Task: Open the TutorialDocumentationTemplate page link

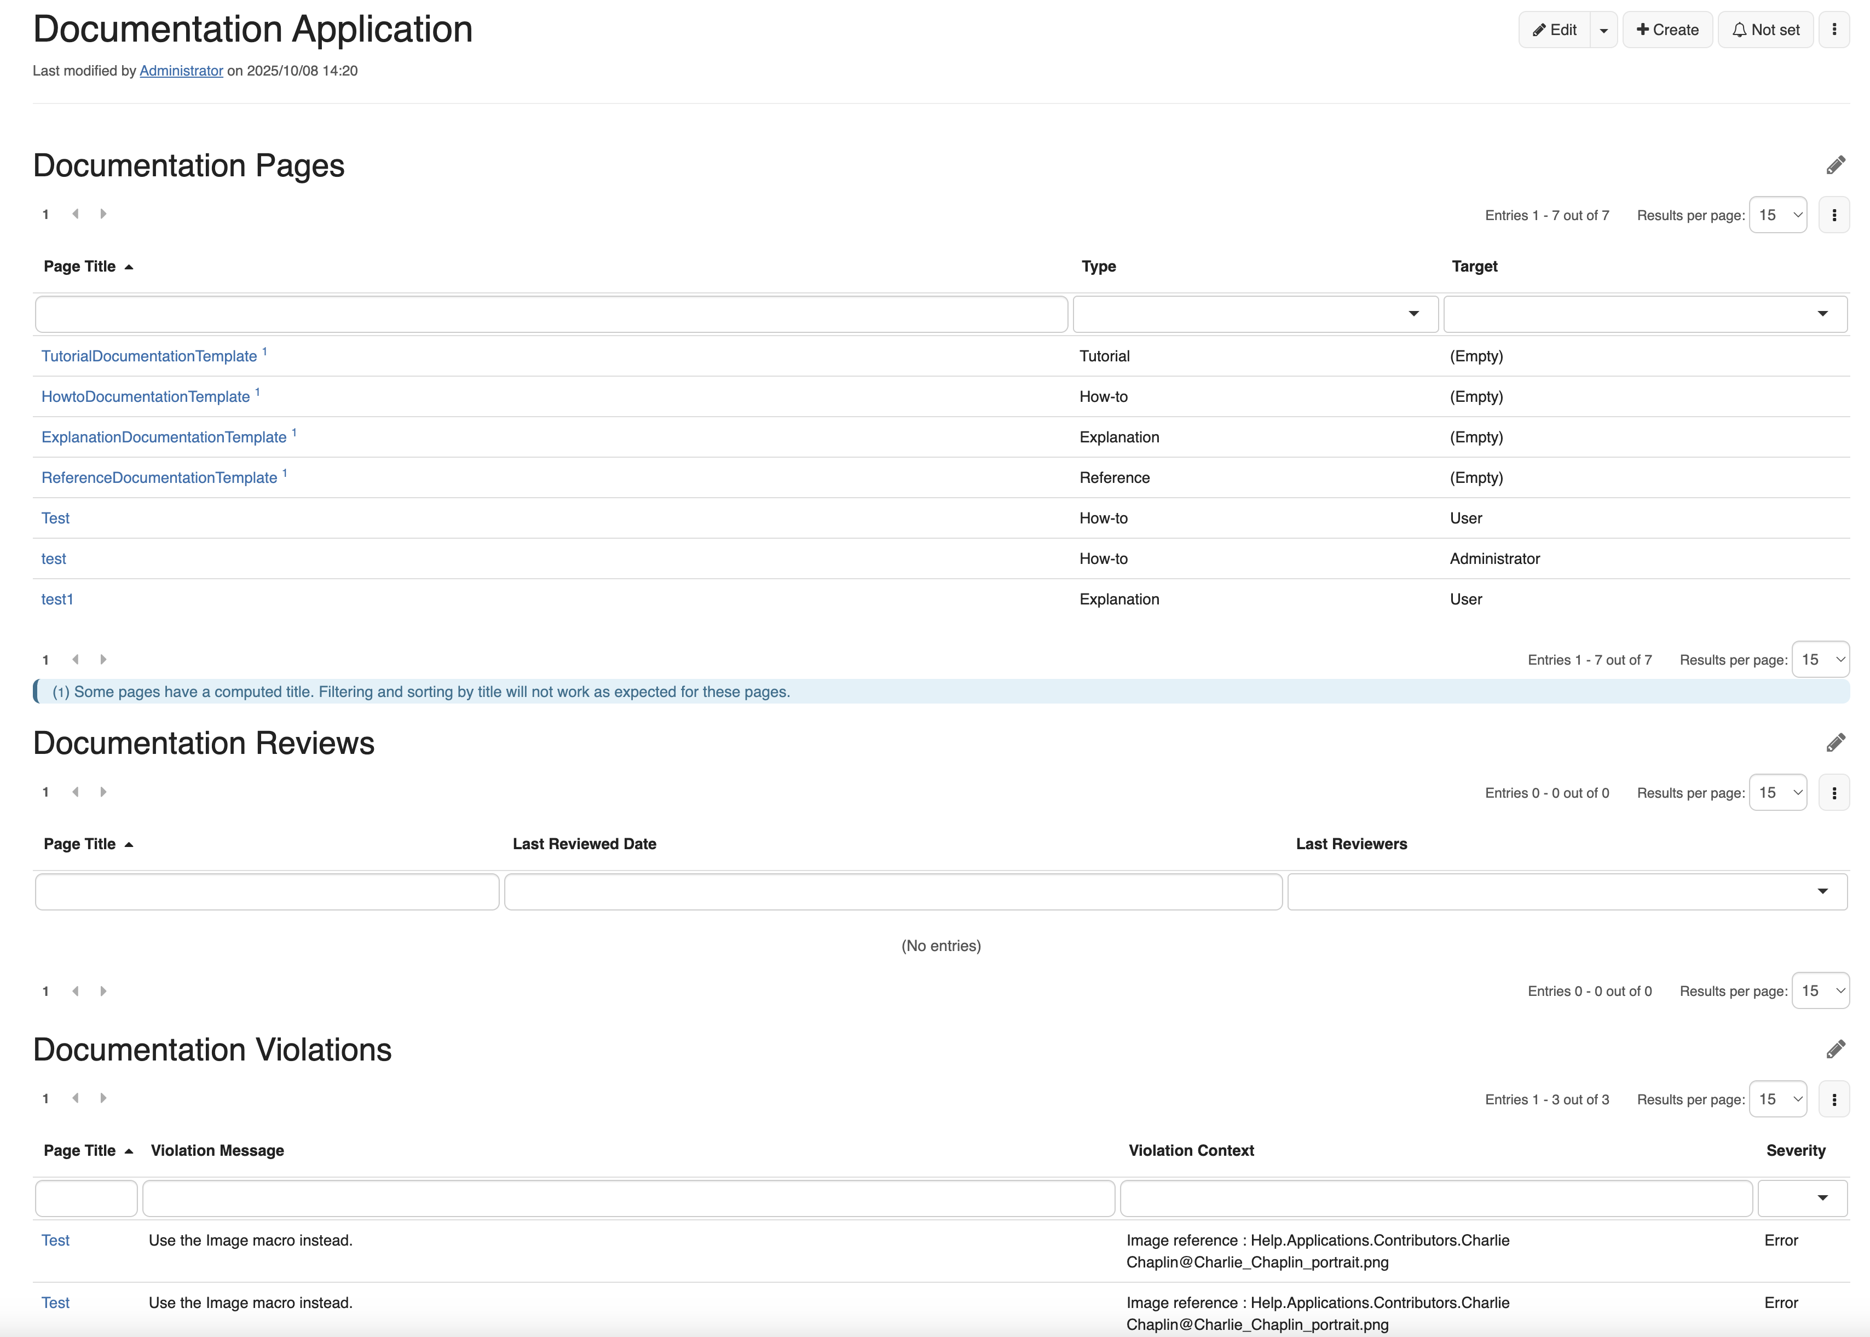Action: click(x=149, y=356)
